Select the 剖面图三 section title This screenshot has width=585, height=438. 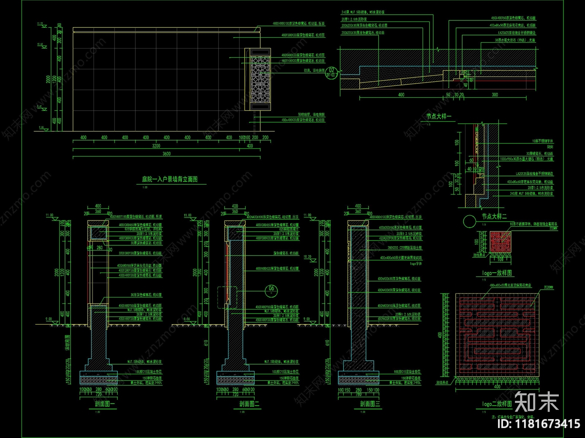(370, 404)
